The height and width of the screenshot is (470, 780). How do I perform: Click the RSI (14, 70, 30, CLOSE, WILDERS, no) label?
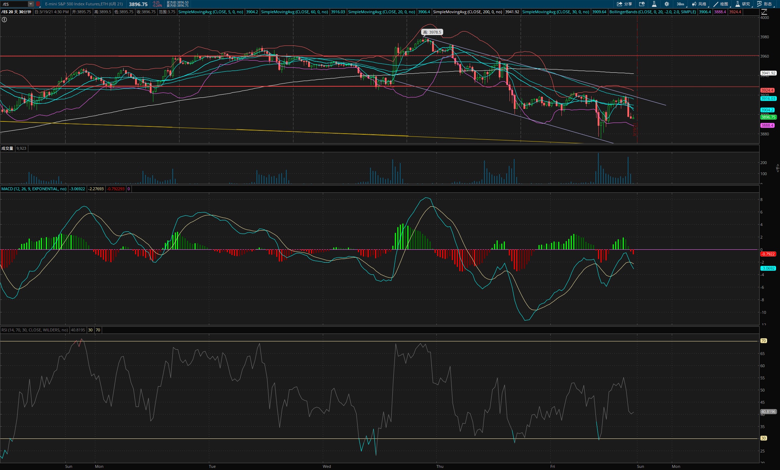click(34, 330)
